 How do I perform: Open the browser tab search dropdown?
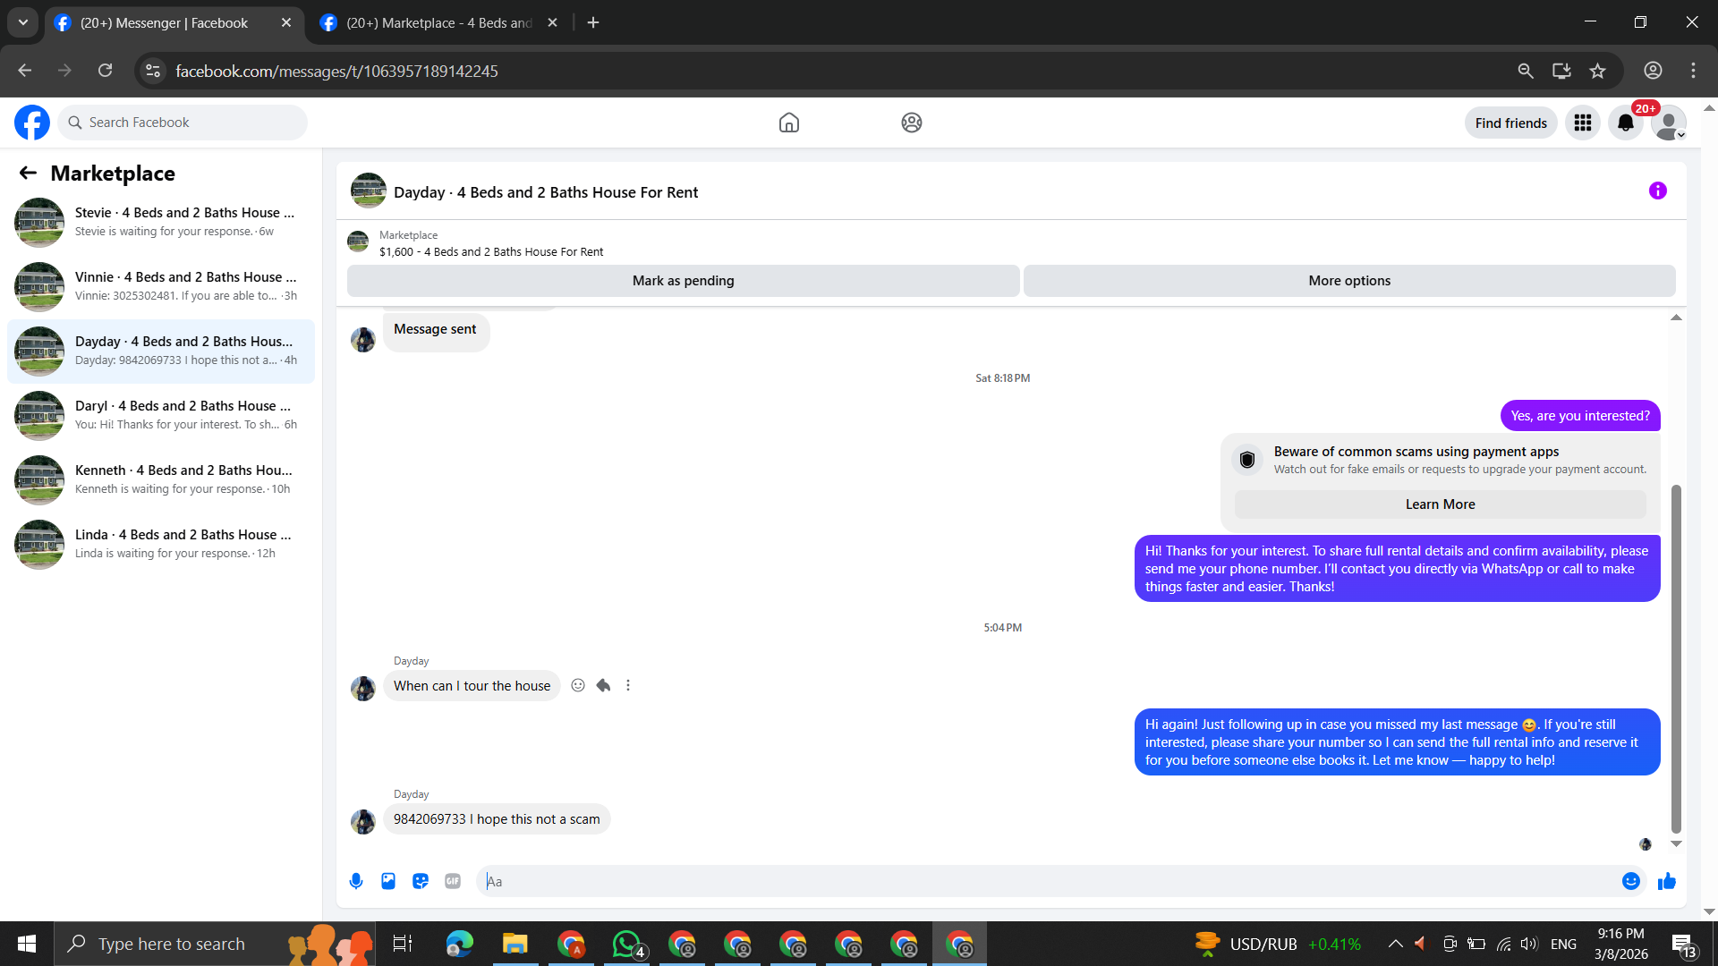(23, 22)
